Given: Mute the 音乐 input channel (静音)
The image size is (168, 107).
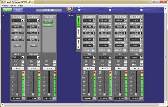Looking at the screenshot, I should [23, 65].
